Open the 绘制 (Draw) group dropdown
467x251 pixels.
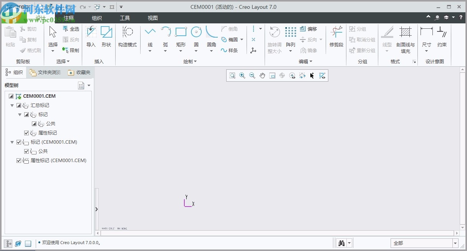(x=195, y=61)
